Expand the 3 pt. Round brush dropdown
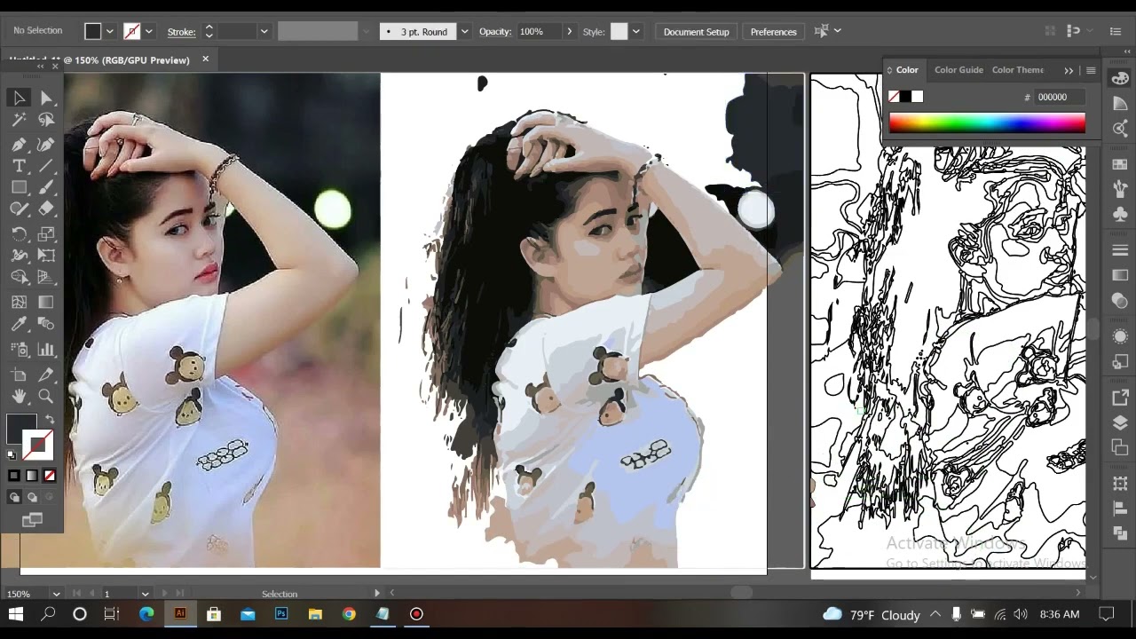1136x639 pixels. coord(464,32)
